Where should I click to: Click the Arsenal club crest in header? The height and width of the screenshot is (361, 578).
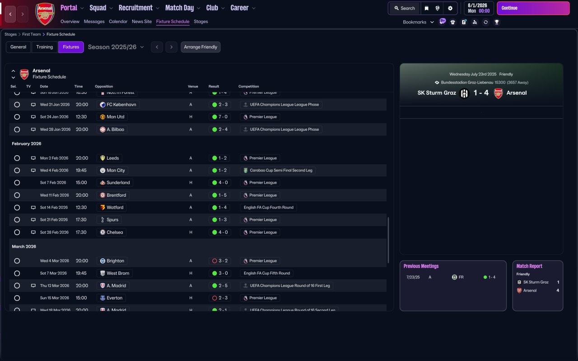coord(45,14)
